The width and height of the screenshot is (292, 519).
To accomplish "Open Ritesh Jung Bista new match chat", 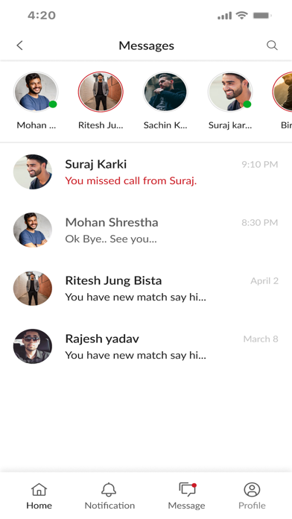I will click(146, 289).
